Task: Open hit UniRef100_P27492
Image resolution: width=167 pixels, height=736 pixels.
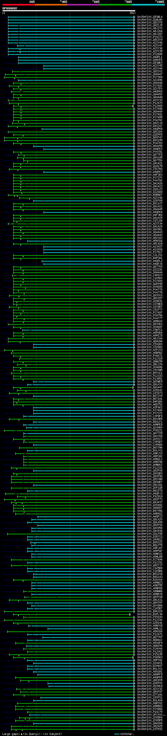Action: coord(150,86)
